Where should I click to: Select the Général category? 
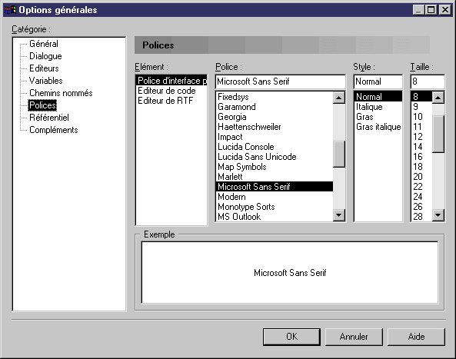(x=44, y=44)
